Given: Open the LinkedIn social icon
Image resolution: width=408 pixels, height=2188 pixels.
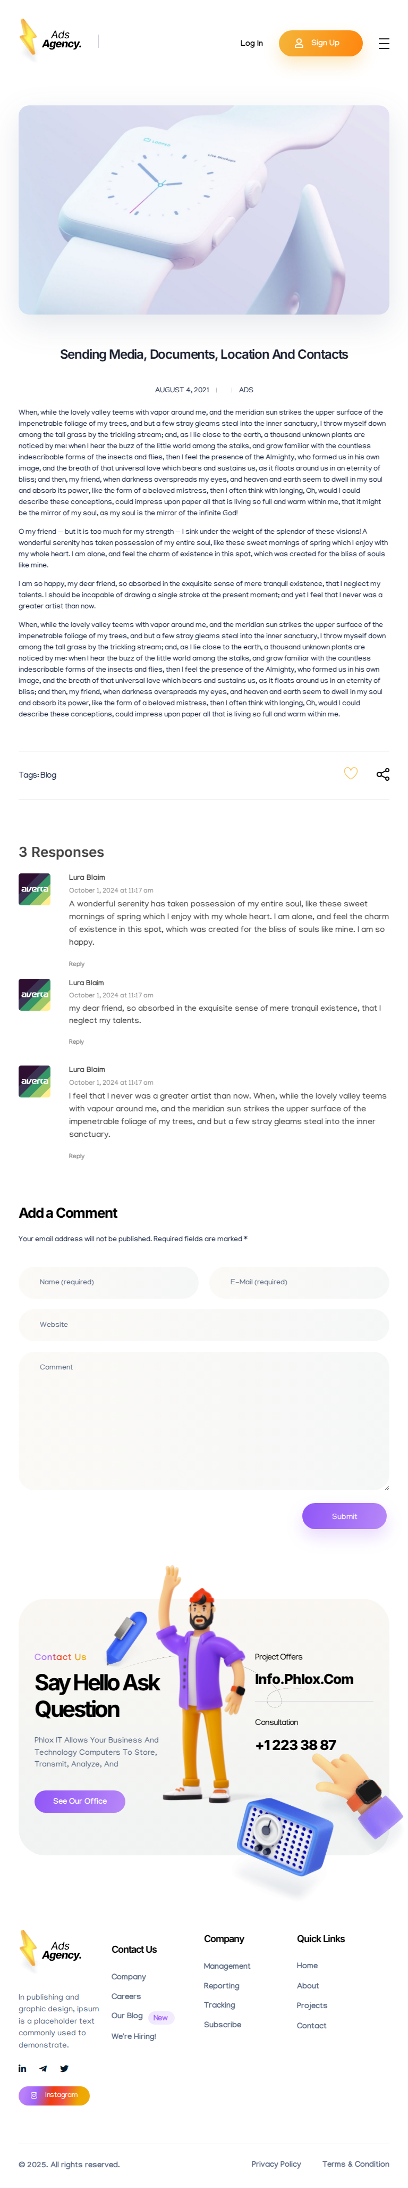Looking at the screenshot, I should click(x=22, y=2068).
